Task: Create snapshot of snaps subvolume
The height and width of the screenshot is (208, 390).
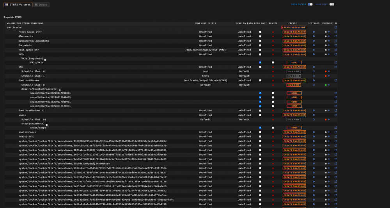Action: pyautogui.click(x=294, y=115)
